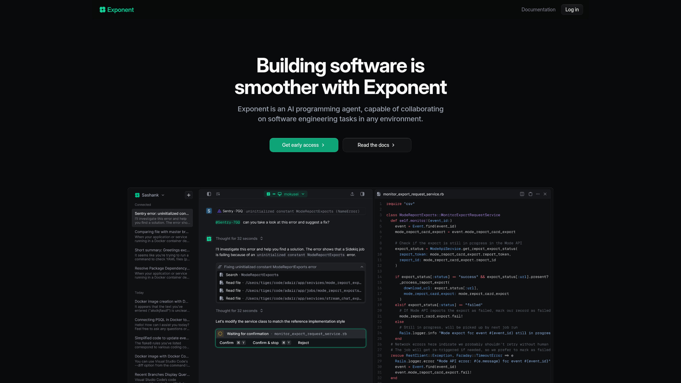Click the Get early access button
This screenshot has width=681, height=383.
tap(304, 145)
